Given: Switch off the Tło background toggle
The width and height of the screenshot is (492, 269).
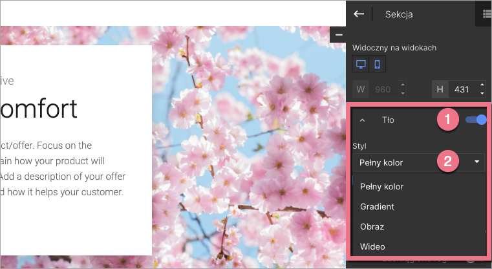Looking at the screenshot, I should coord(475,120).
